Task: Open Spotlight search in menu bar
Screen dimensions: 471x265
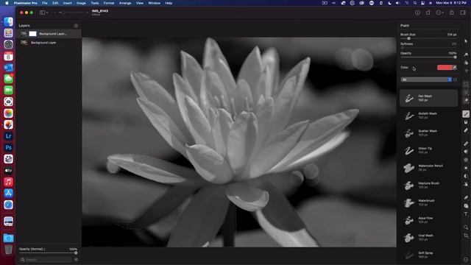Action: (x=415, y=3)
